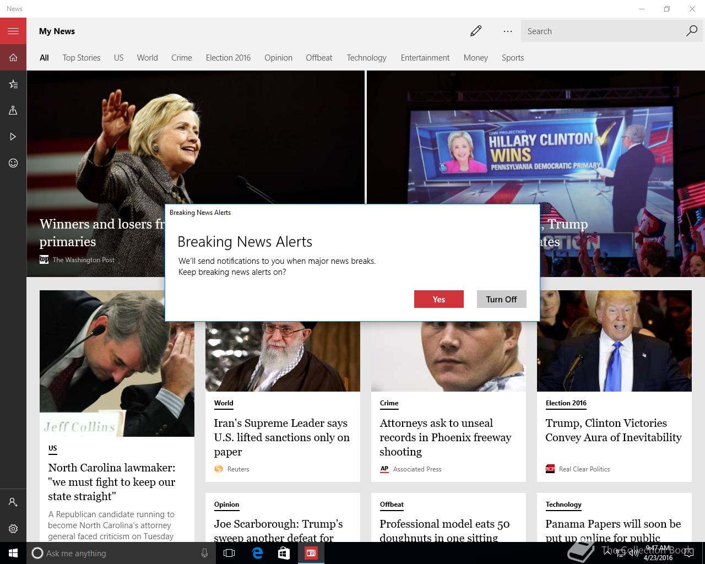705x564 pixels.
Task: Open Interests star icon in sidebar
Action: (x=13, y=84)
